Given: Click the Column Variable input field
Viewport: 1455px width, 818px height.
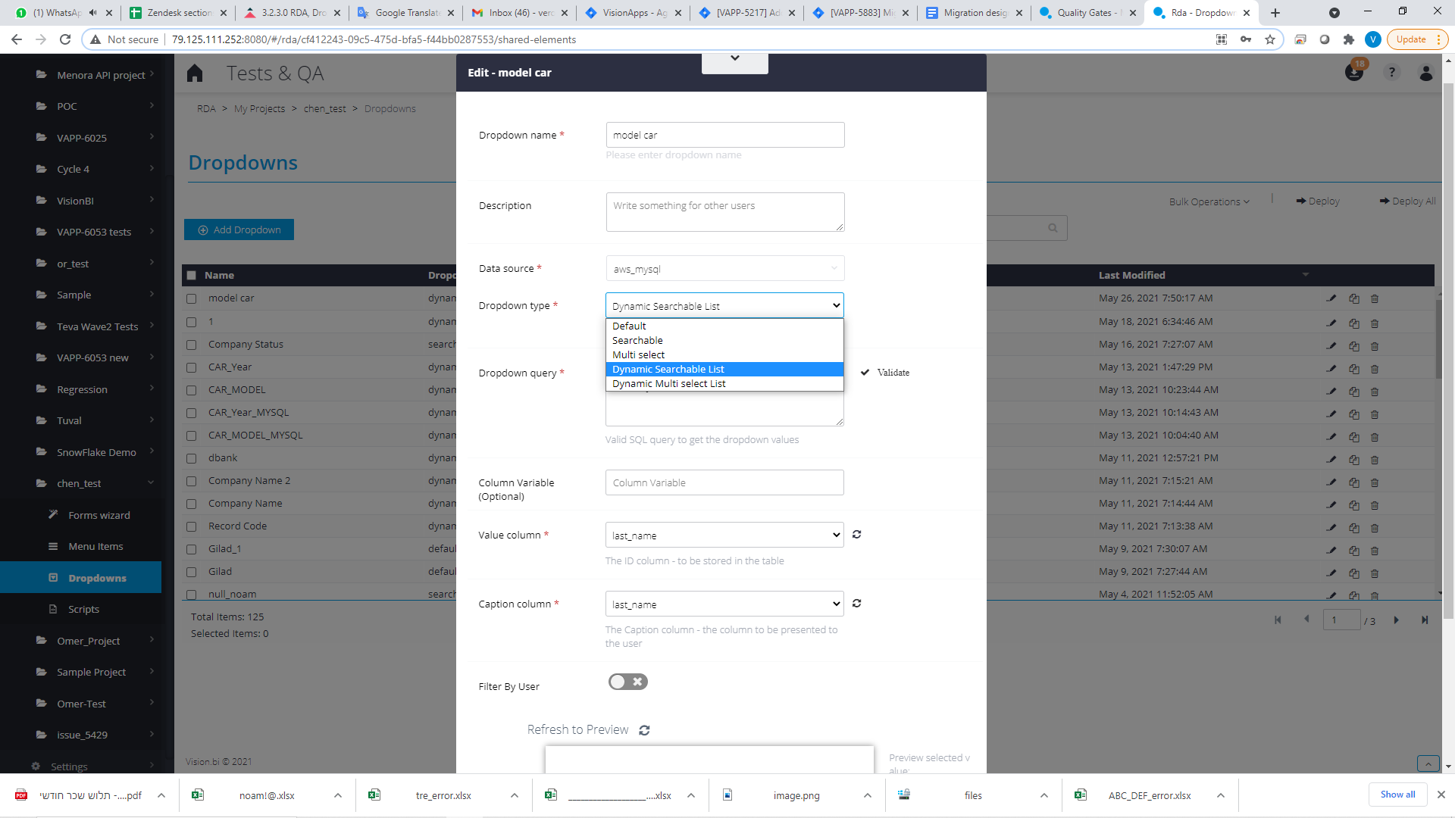Looking at the screenshot, I should 724,482.
